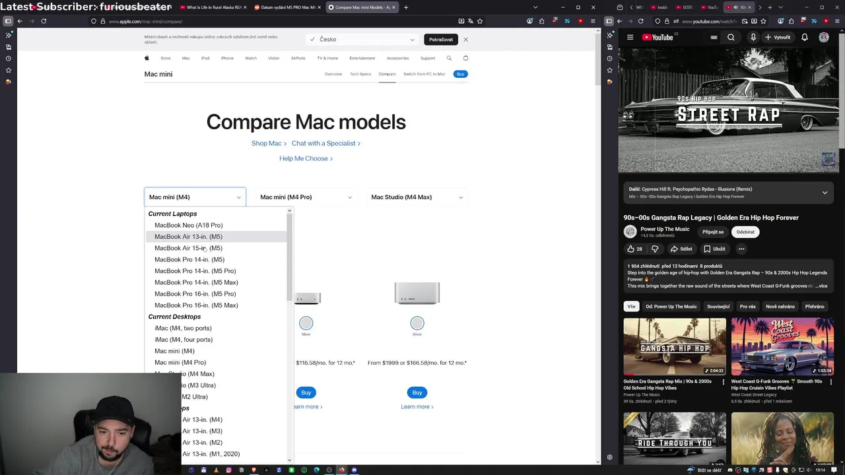Viewport: 845px width, 475px height.
Task: Close the region banner with the X
Action: 465,40
